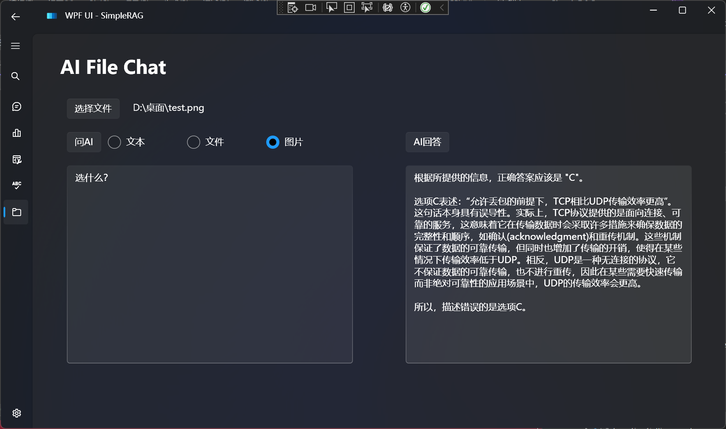Click the 选择文件 button

(93, 109)
